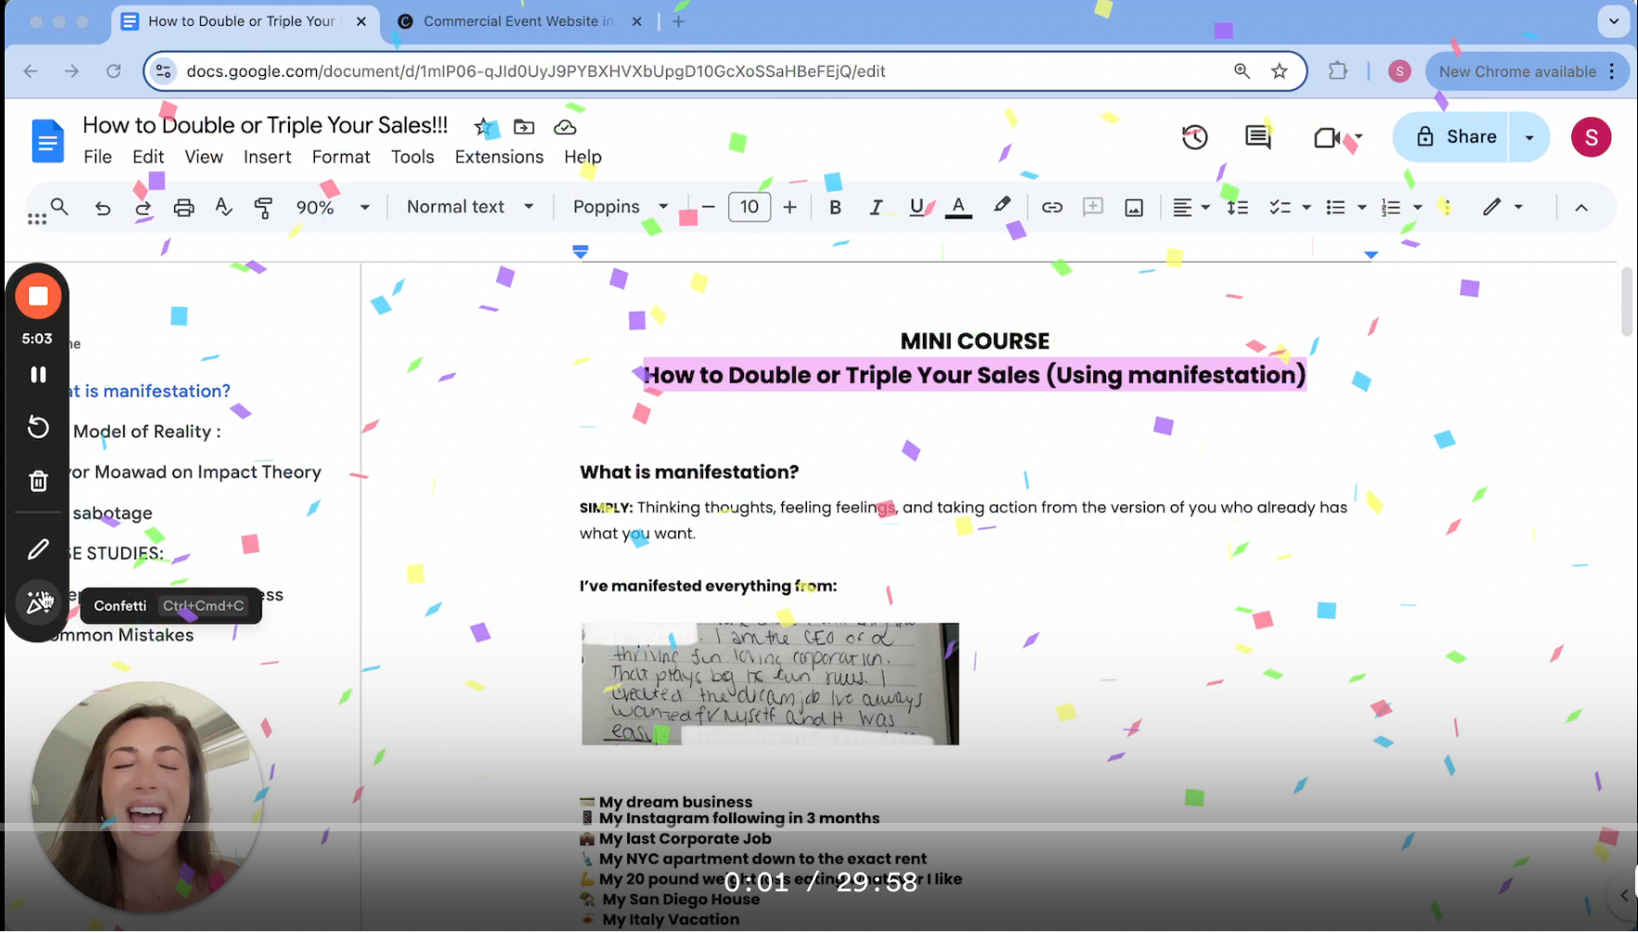The height and width of the screenshot is (933, 1638).
Task: Open the Format menu
Action: [x=341, y=157]
